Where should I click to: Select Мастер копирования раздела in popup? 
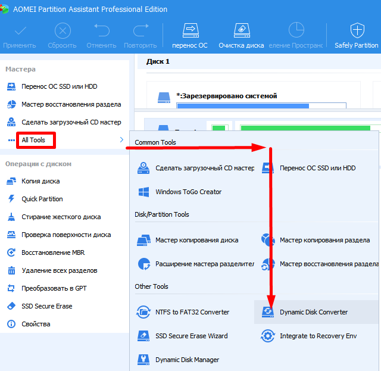pos(324,240)
